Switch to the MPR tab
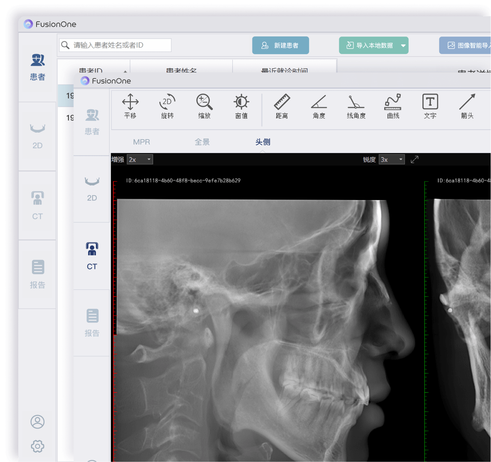Screen dimensions: 491x462 141,142
